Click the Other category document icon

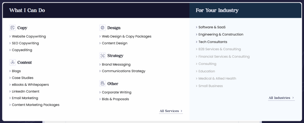pos(102,84)
